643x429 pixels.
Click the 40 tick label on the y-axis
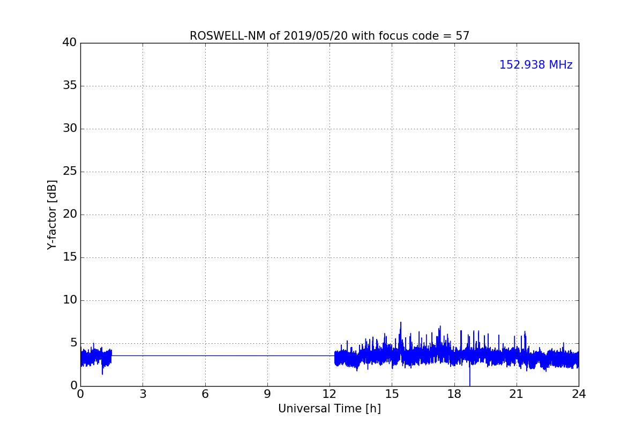pyautogui.click(x=70, y=43)
